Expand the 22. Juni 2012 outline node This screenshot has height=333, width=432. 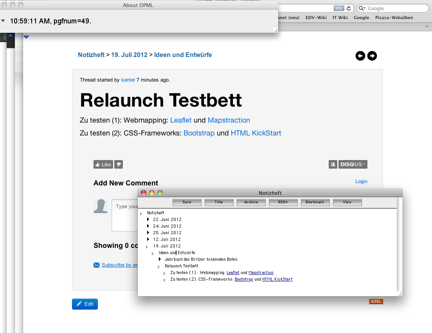[148, 219]
